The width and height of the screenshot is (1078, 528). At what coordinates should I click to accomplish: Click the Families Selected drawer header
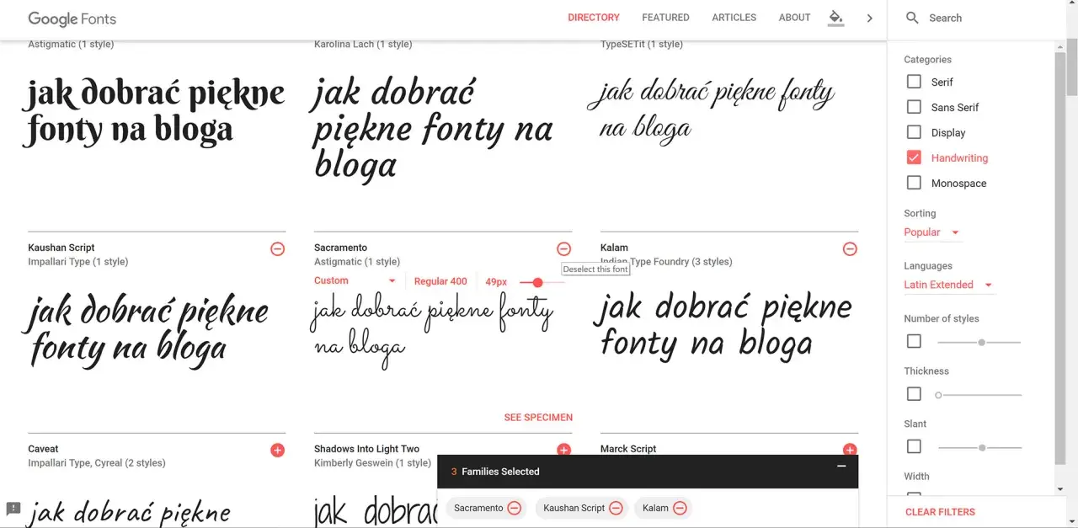coord(648,472)
